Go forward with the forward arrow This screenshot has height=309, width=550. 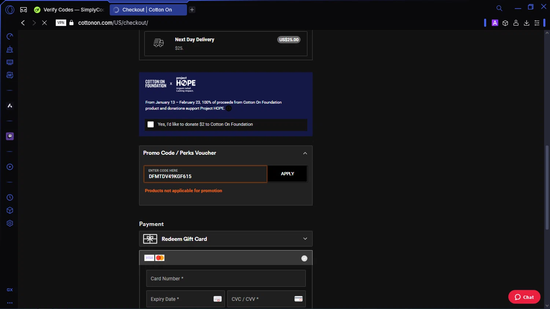pyautogui.click(x=34, y=23)
